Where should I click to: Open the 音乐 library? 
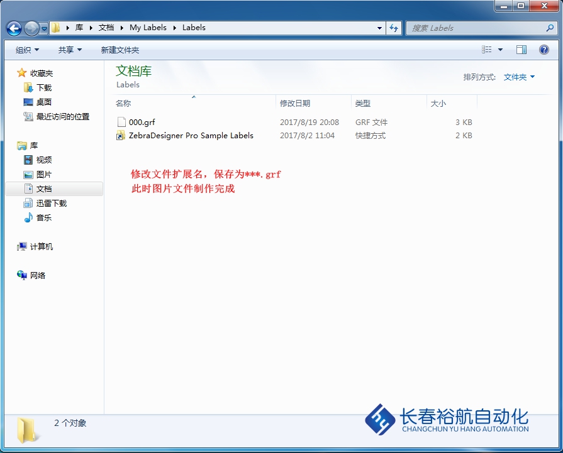(x=44, y=217)
